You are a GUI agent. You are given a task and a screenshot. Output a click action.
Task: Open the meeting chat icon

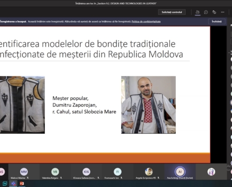click(x=206, y=12)
